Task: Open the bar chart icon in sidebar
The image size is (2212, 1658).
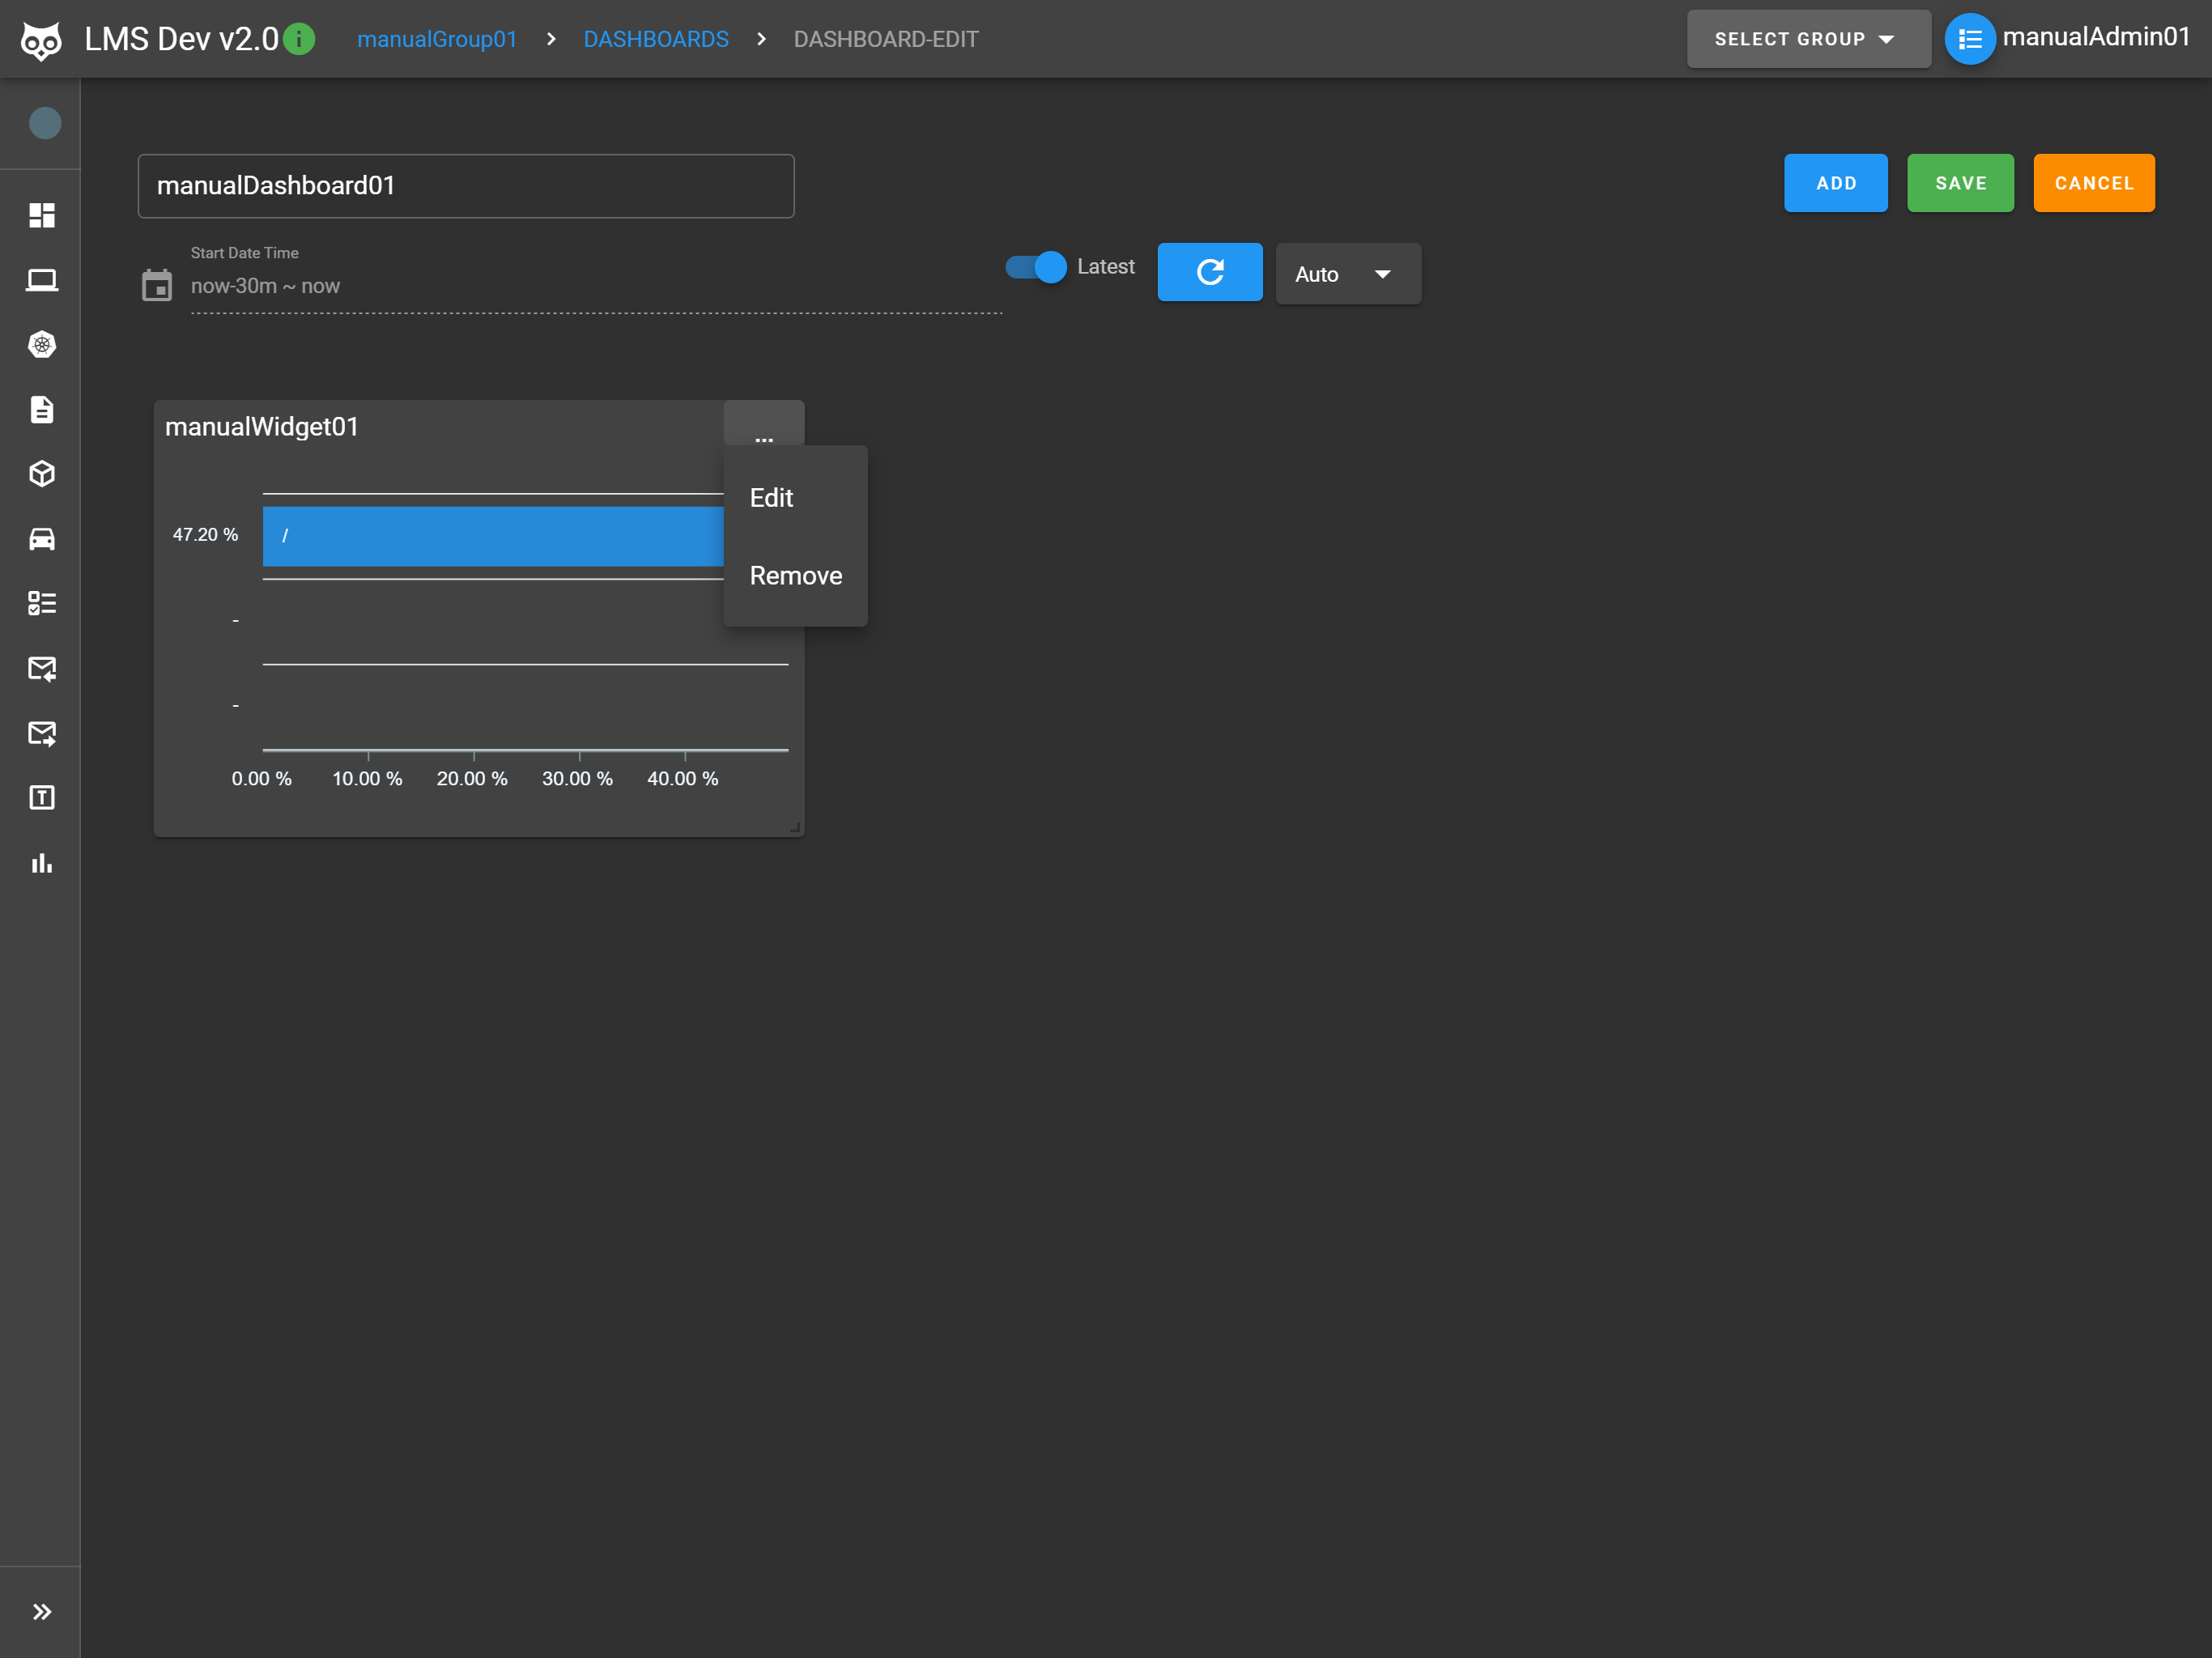Action: coord(41,863)
